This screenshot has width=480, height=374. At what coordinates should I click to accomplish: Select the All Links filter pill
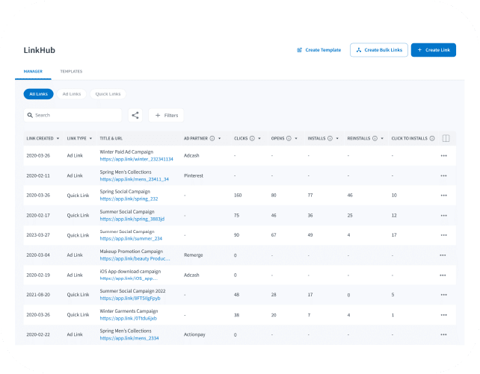click(x=37, y=94)
